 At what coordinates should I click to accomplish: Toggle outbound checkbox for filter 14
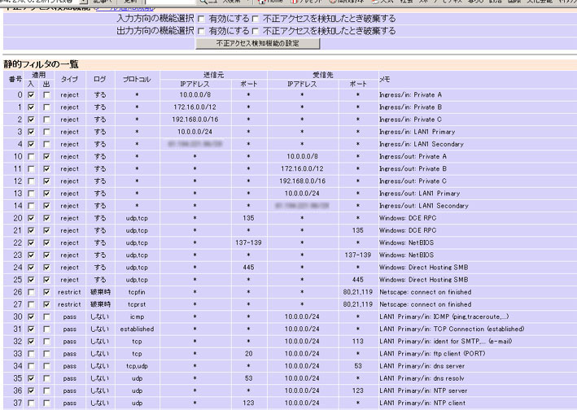46,205
